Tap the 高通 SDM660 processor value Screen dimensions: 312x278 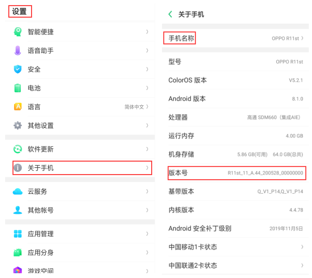(x=274, y=117)
